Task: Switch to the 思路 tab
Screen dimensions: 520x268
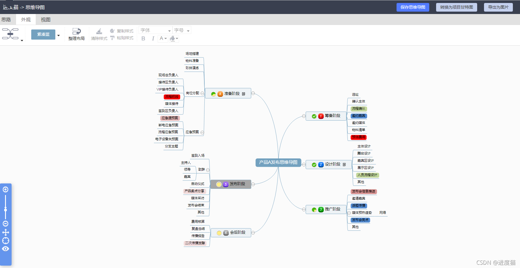Action: [x=6, y=20]
